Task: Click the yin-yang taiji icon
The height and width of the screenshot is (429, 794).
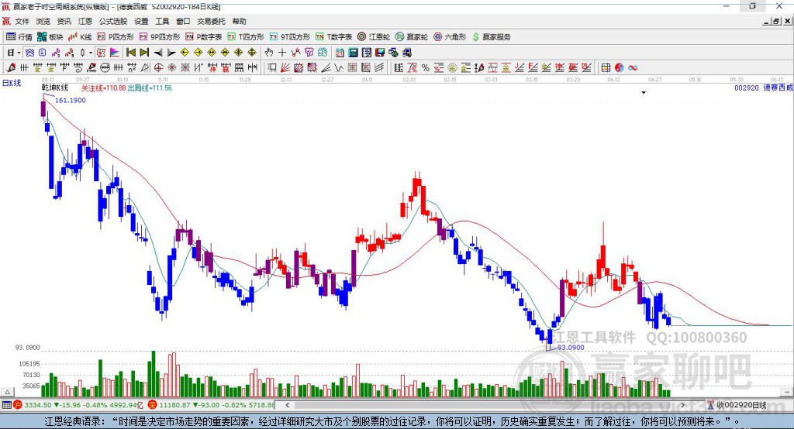Action: coord(619,67)
